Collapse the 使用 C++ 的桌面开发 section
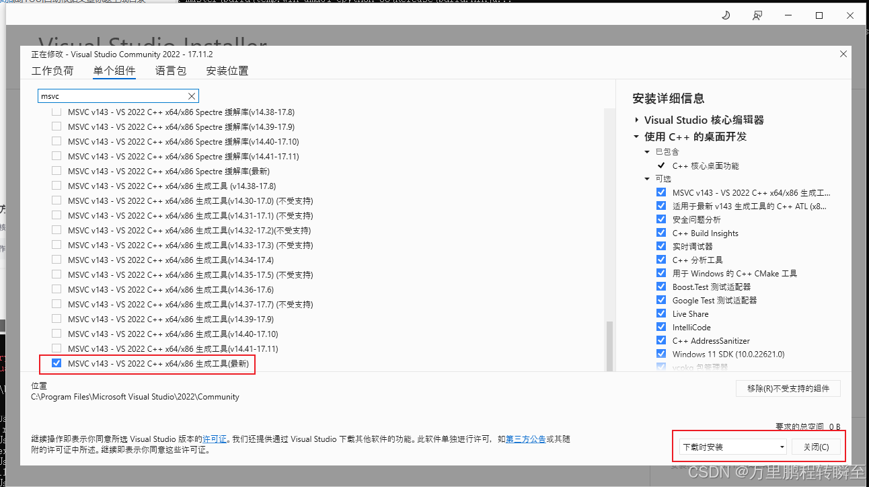This screenshot has height=487, width=869. [x=636, y=136]
